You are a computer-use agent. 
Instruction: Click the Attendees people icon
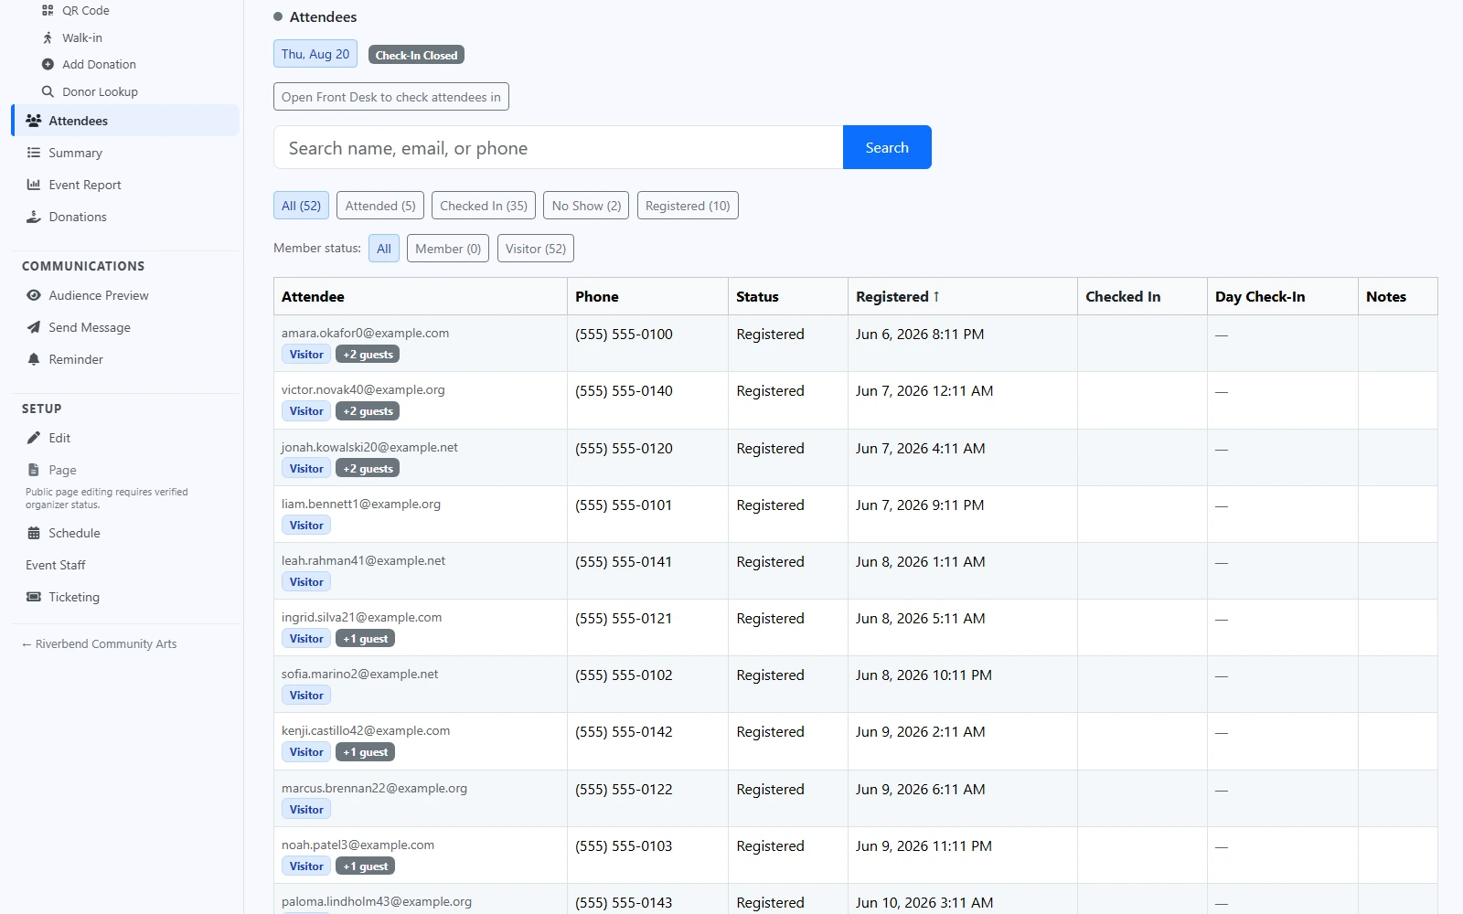coord(34,121)
